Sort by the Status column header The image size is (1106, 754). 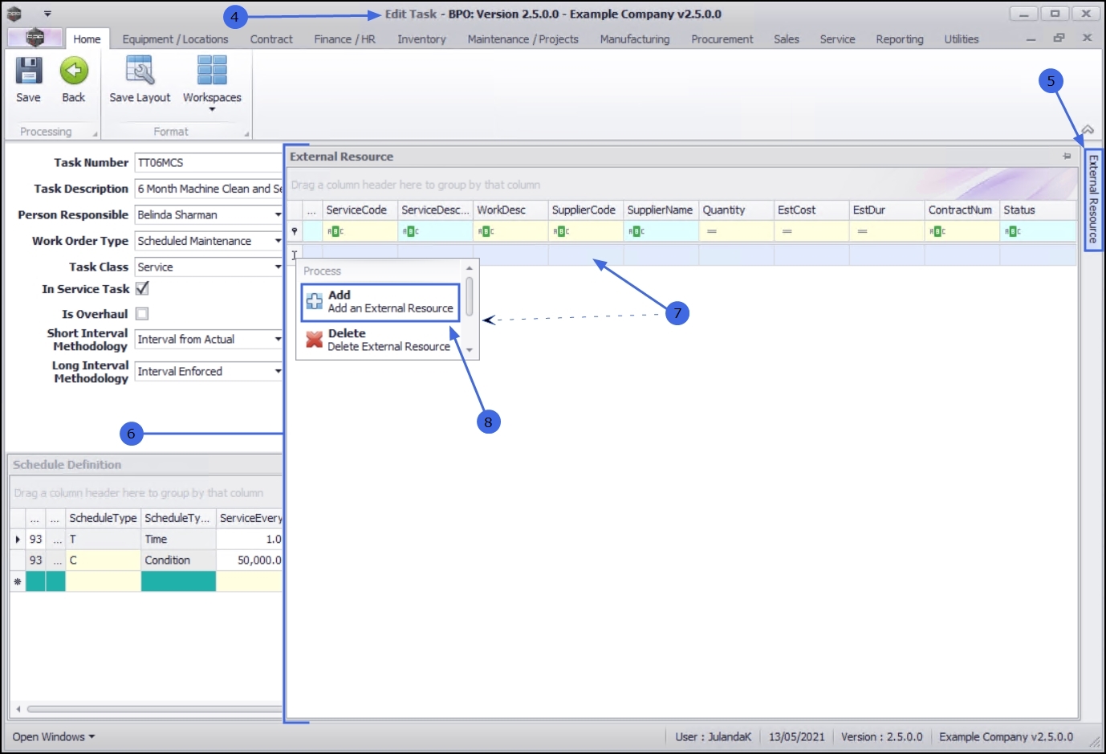[1038, 210]
